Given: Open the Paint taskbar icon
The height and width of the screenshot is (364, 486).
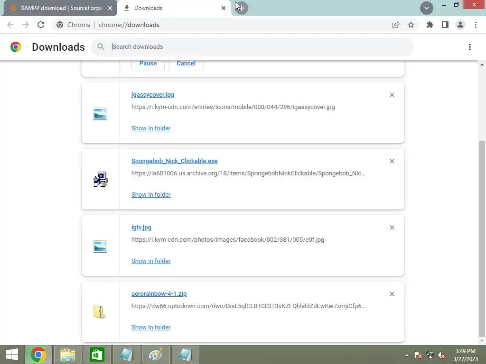Looking at the screenshot, I should tap(156, 355).
